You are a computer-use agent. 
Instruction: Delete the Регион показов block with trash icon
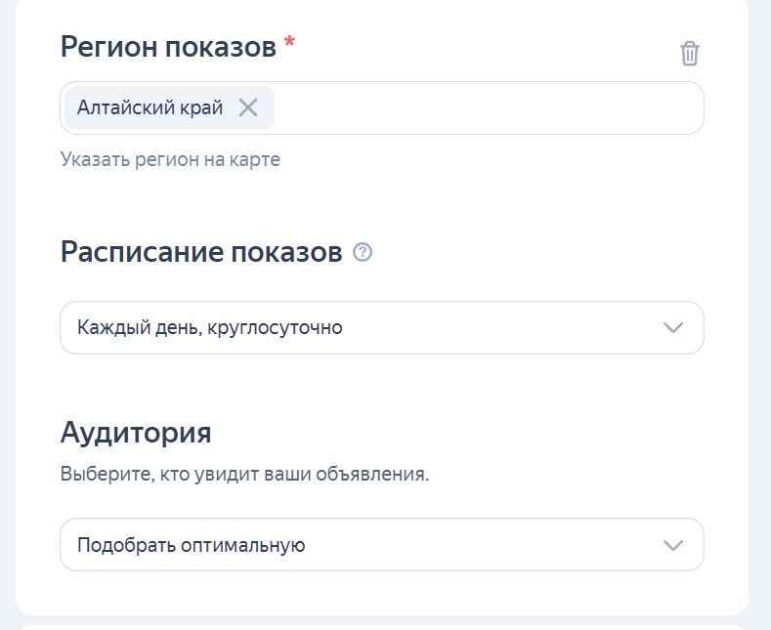[x=690, y=53]
